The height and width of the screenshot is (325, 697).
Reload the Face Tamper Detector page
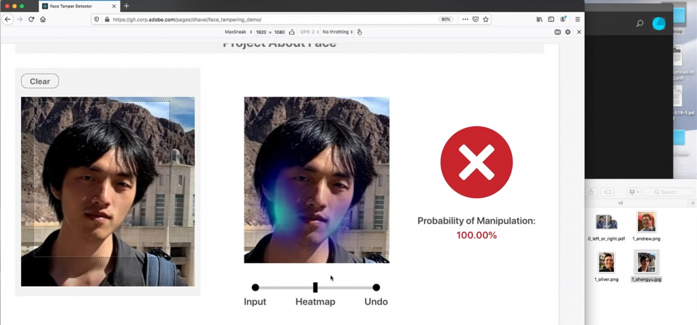coord(31,20)
